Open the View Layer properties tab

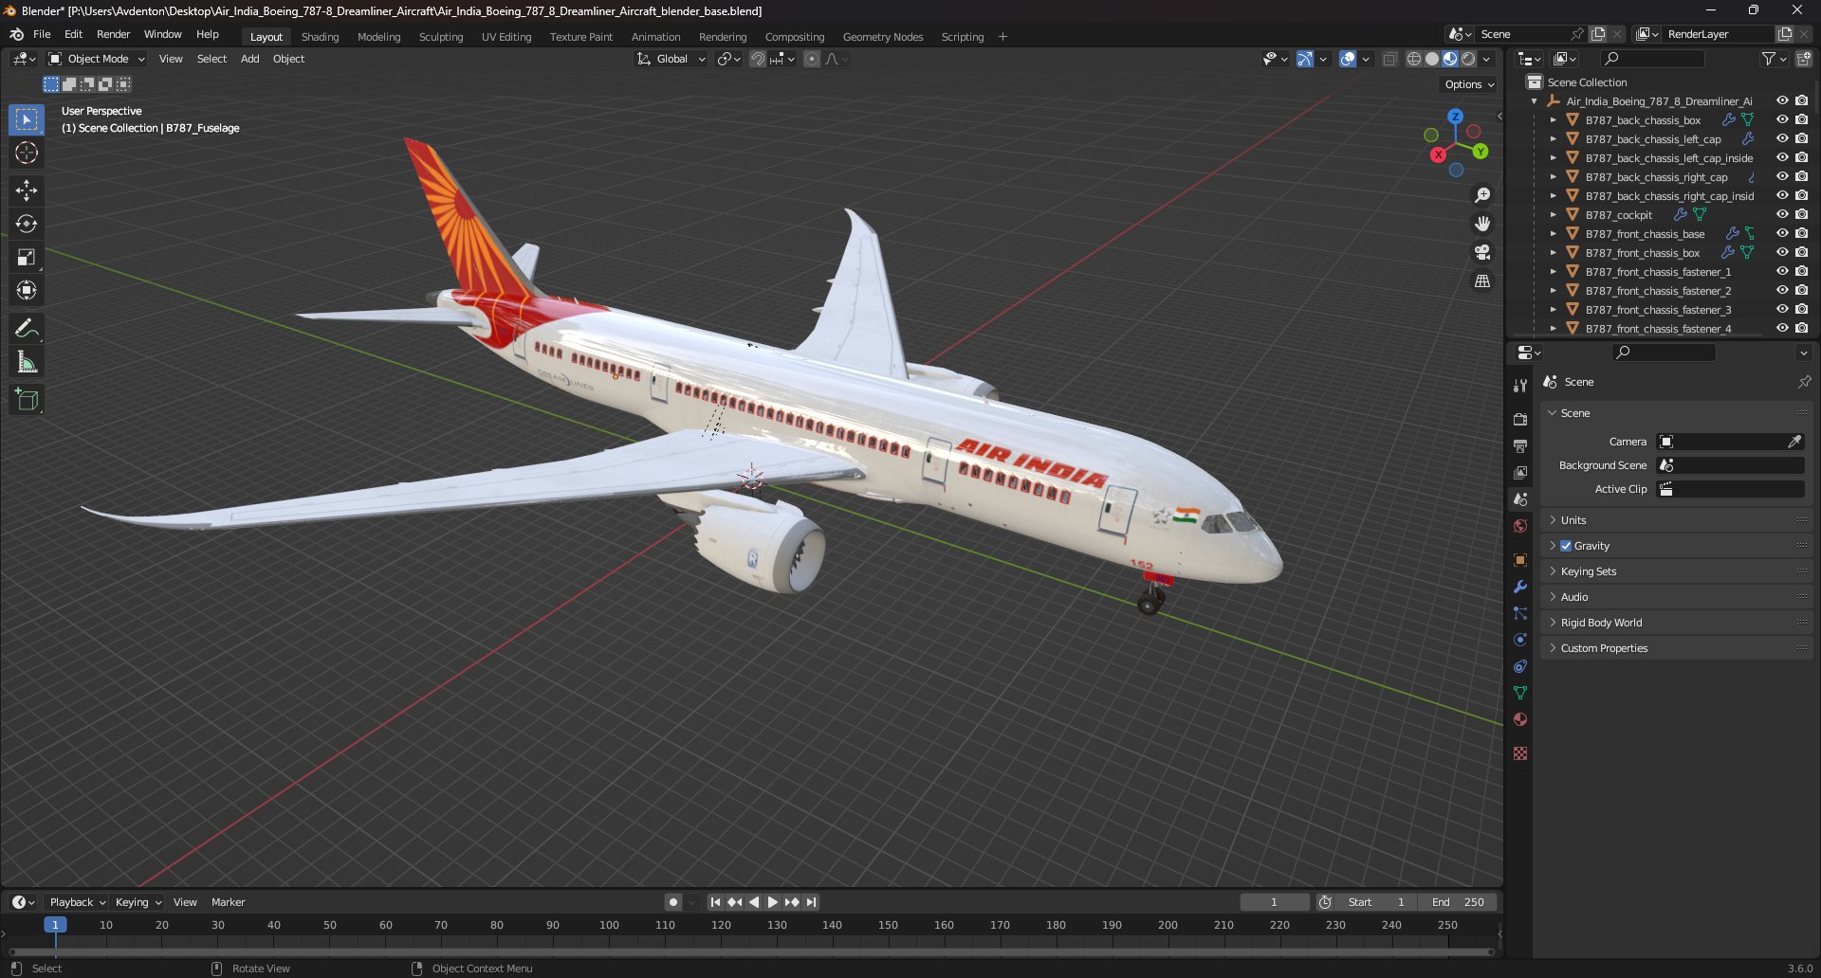[x=1520, y=472]
